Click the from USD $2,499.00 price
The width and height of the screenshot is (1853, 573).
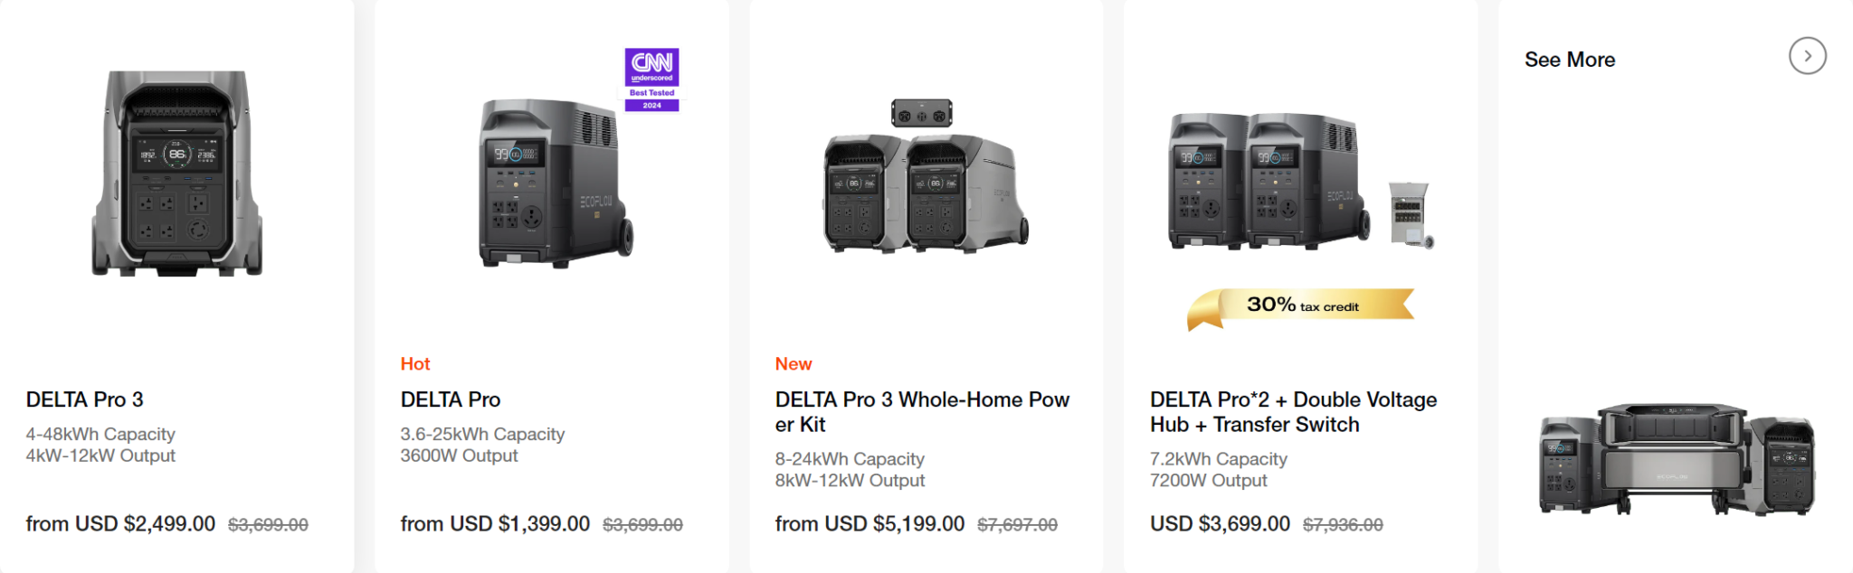point(120,524)
